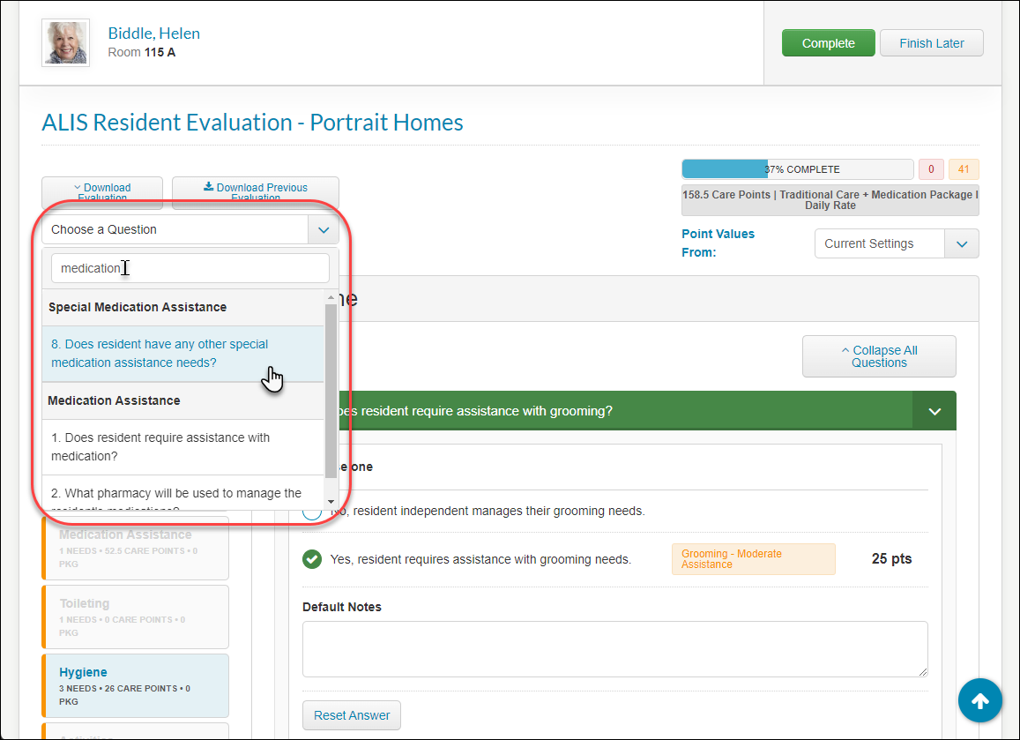Open the Biddle, Helen resident link
This screenshot has height=740, width=1020.
click(x=153, y=34)
